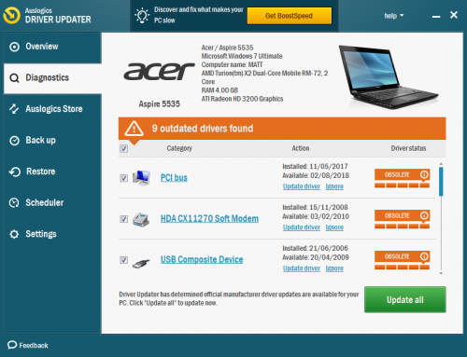Toggle the HDA CX11270 Soft Modem checkbox
Screen dimensions: 467x357
[x=124, y=219]
